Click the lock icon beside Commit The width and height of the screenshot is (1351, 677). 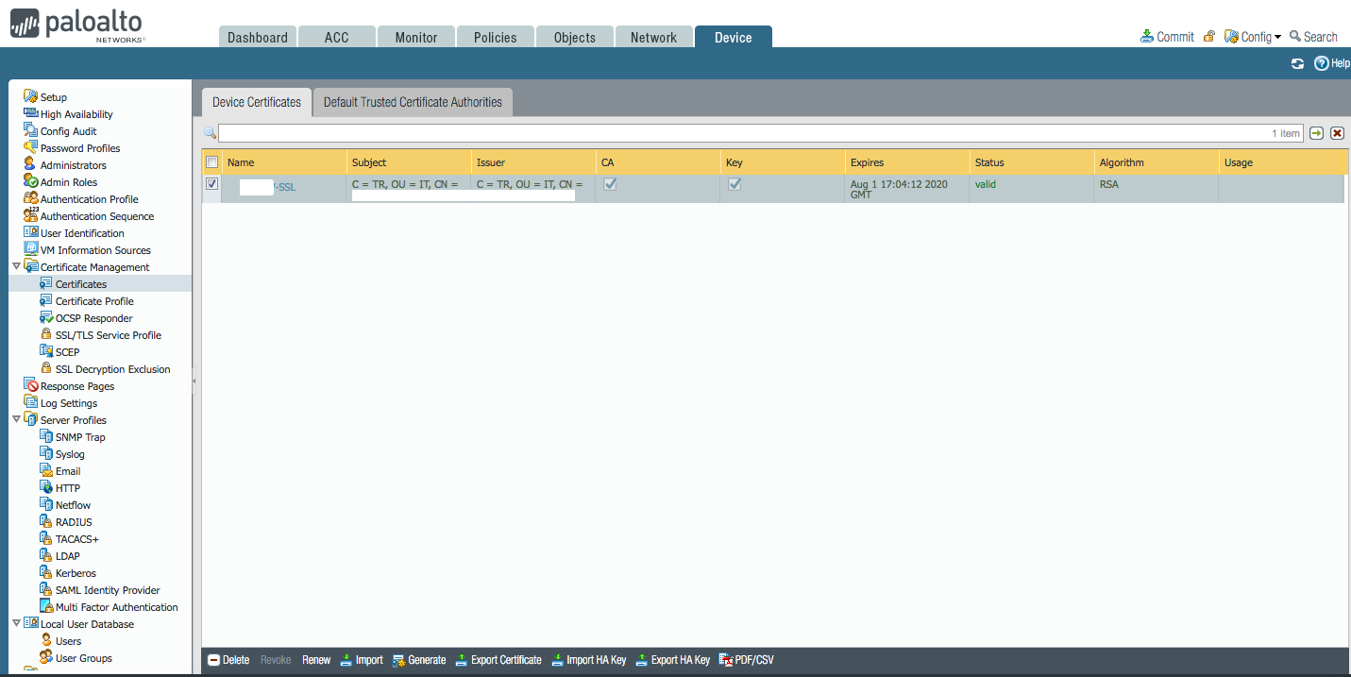coord(1208,37)
